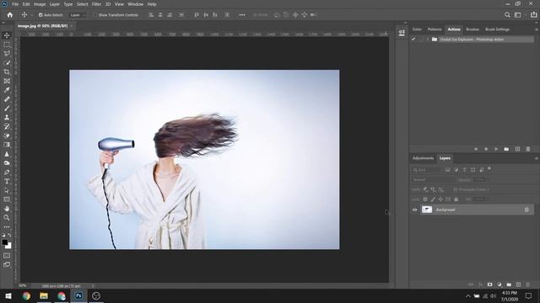Viewport: 540px width, 303px height.
Task: Switch to the Adjustments tab
Action: tap(423, 158)
